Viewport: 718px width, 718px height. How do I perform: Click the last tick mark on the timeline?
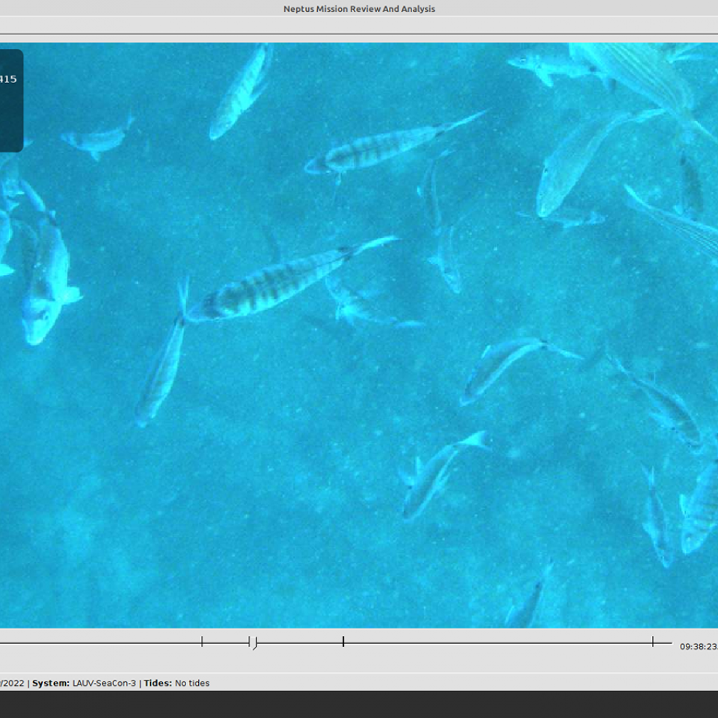[653, 642]
